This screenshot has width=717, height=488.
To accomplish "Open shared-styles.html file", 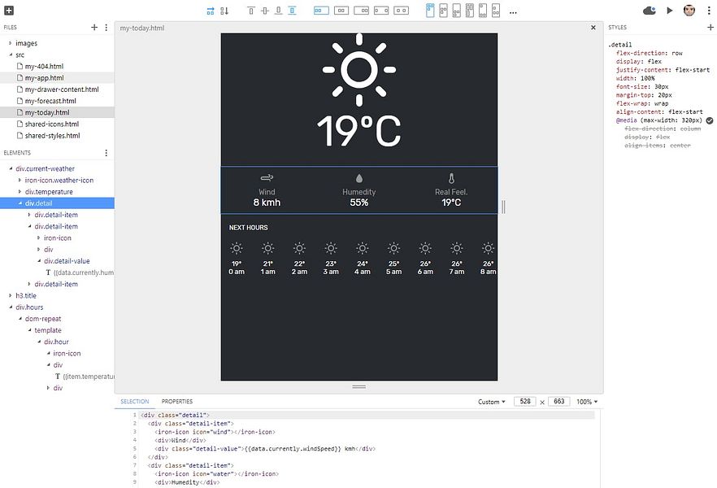I will pos(53,135).
